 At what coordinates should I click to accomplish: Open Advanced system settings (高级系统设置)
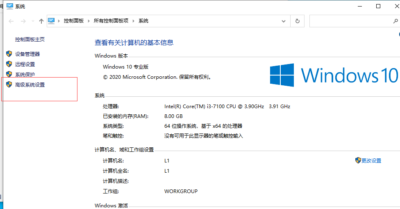[x=30, y=85]
